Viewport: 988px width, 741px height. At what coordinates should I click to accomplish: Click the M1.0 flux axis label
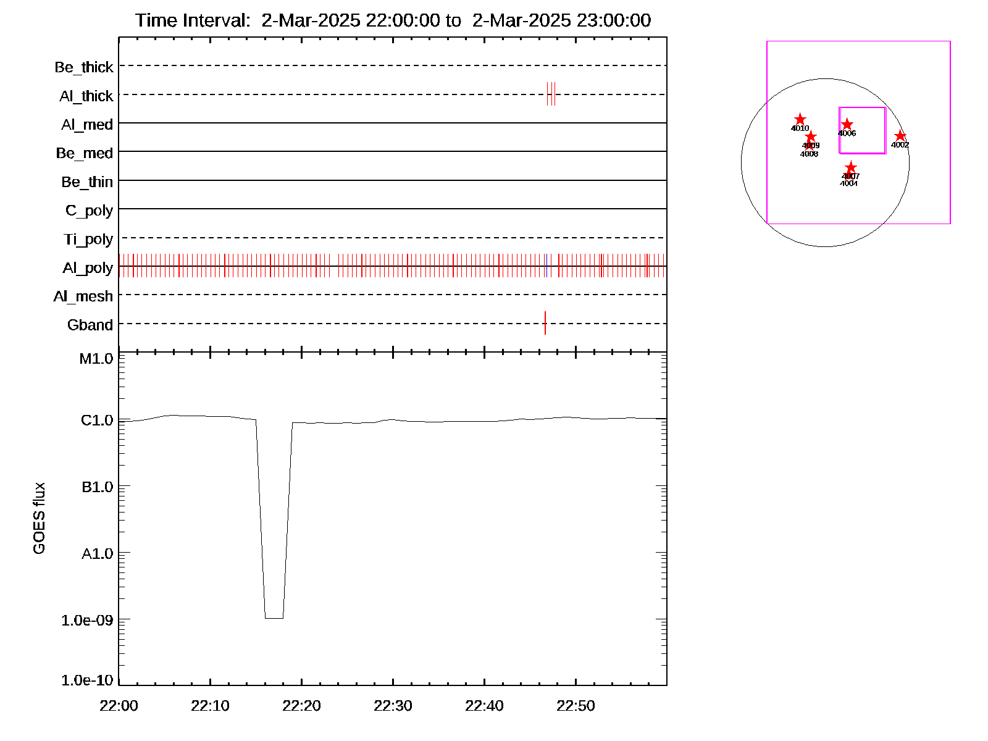tap(96, 358)
